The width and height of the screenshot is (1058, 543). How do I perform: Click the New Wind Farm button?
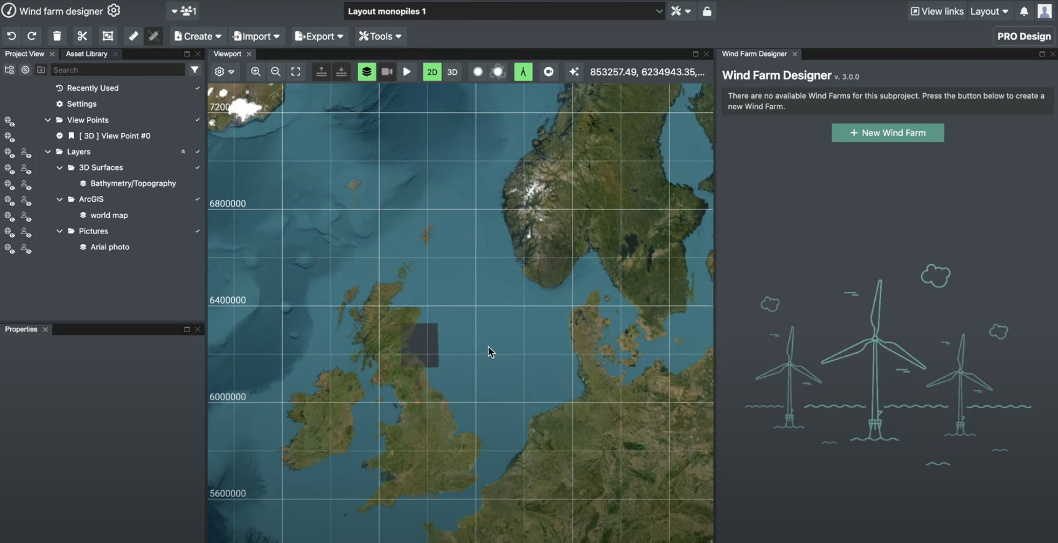(x=887, y=133)
